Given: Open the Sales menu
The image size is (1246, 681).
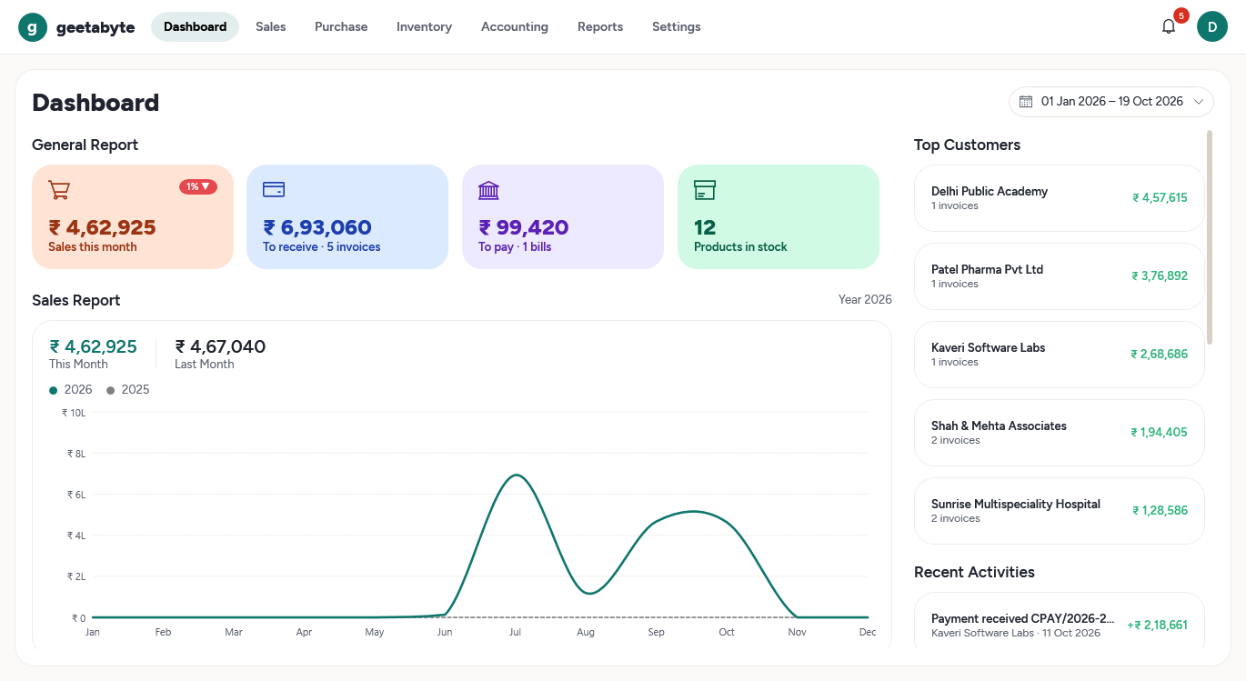Looking at the screenshot, I should 271,27.
